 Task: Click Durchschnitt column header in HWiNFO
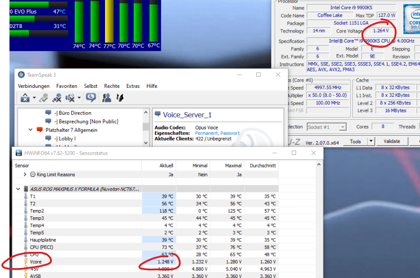pos(262,165)
